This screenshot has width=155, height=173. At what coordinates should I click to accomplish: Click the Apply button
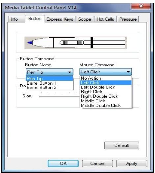pos(132,163)
